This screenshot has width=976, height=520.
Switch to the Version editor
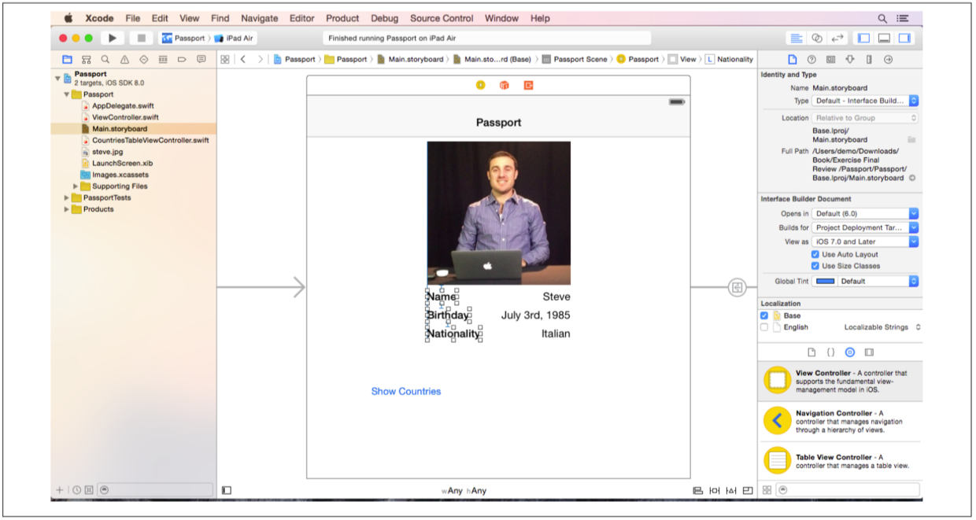pyautogui.click(x=837, y=38)
